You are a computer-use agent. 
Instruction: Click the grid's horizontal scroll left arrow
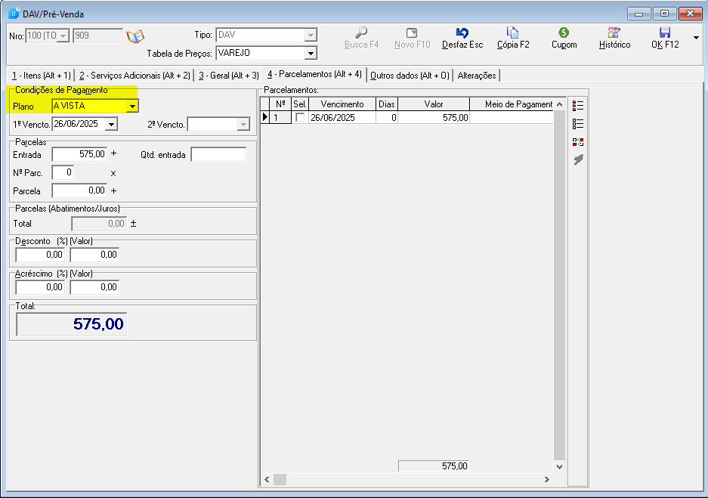[267, 480]
